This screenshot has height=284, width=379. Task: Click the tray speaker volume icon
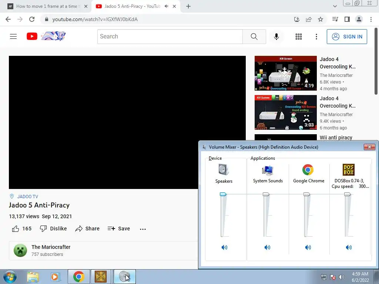coord(342,277)
